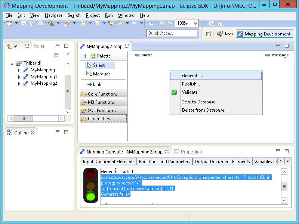Click the back navigation arrow in toolbar
The image size is (299, 224).
coord(120,23)
